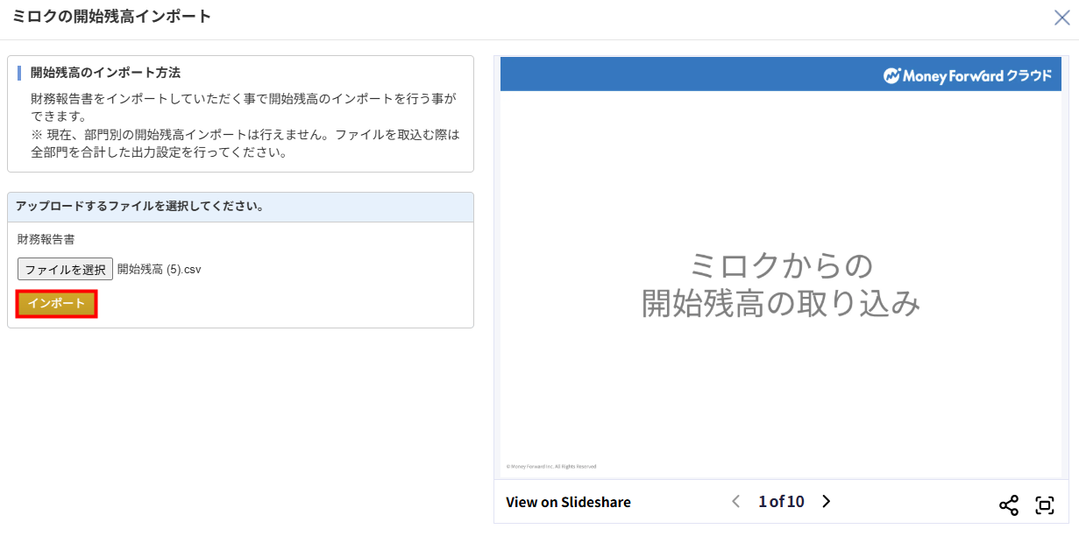The image size is (1079, 536).
Task: Go to the previous slide arrow
Action: (735, 502)
